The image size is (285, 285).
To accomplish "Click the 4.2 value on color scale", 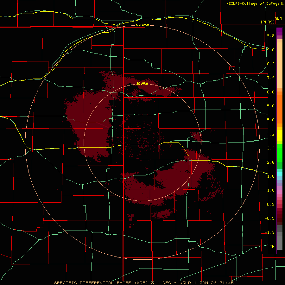I will coord(271,134).
